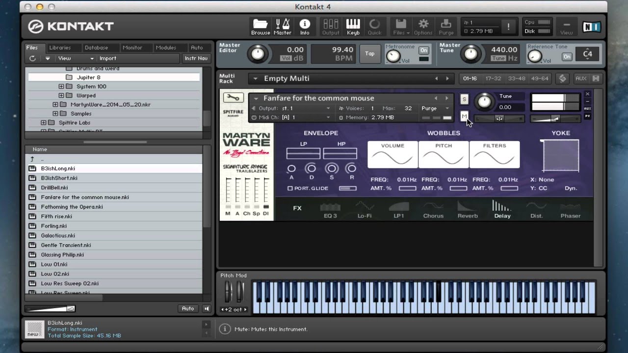Click the NI logo

(x=592, y=26)
